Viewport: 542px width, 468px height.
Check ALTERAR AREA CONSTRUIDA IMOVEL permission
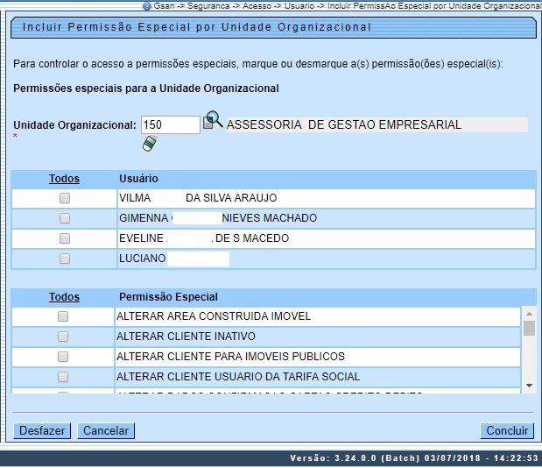click(x=63, y=316)
